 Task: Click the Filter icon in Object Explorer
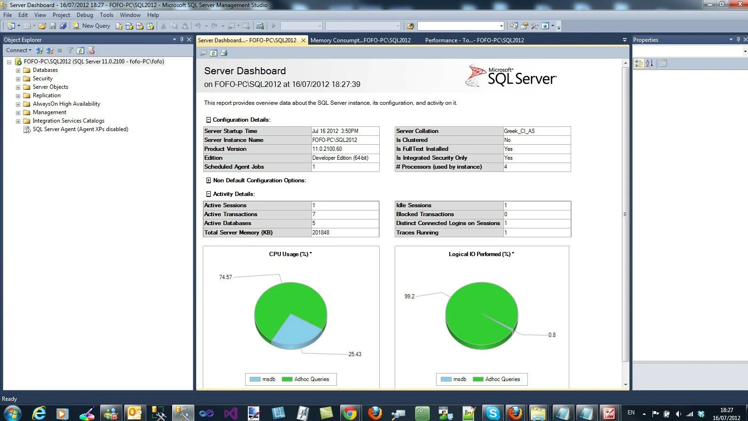click(70, 50)
